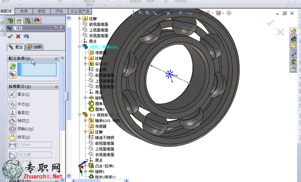Expand the 高级配合(D) section
The height and width of the screenshot is (182, 301).
(56, 181)
